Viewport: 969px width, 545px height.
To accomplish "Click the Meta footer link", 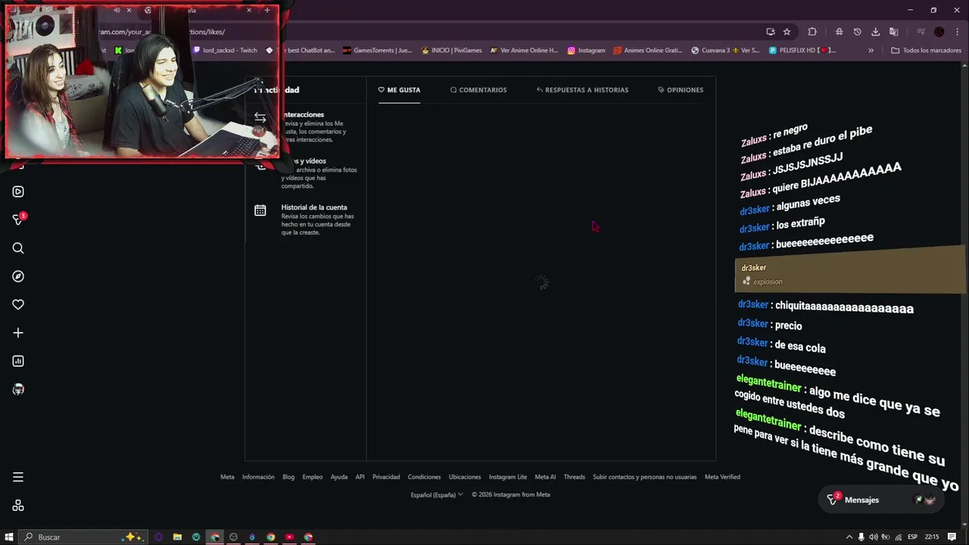I will [x=227, y=477].
